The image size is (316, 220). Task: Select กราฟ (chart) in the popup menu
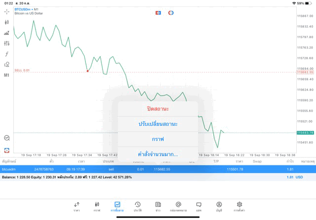pos(158,139)
